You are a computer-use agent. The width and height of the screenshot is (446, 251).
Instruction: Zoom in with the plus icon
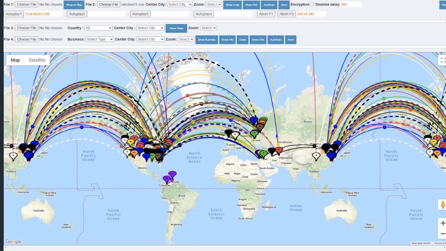[443, 223]
